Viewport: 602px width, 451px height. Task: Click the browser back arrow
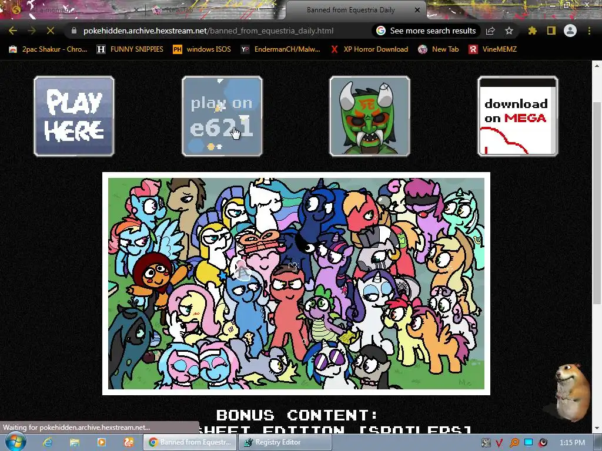point(13,31)
